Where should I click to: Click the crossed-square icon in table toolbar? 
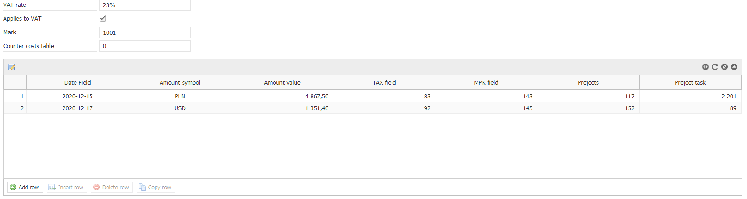pyautogui.click(x=725, y=67)
